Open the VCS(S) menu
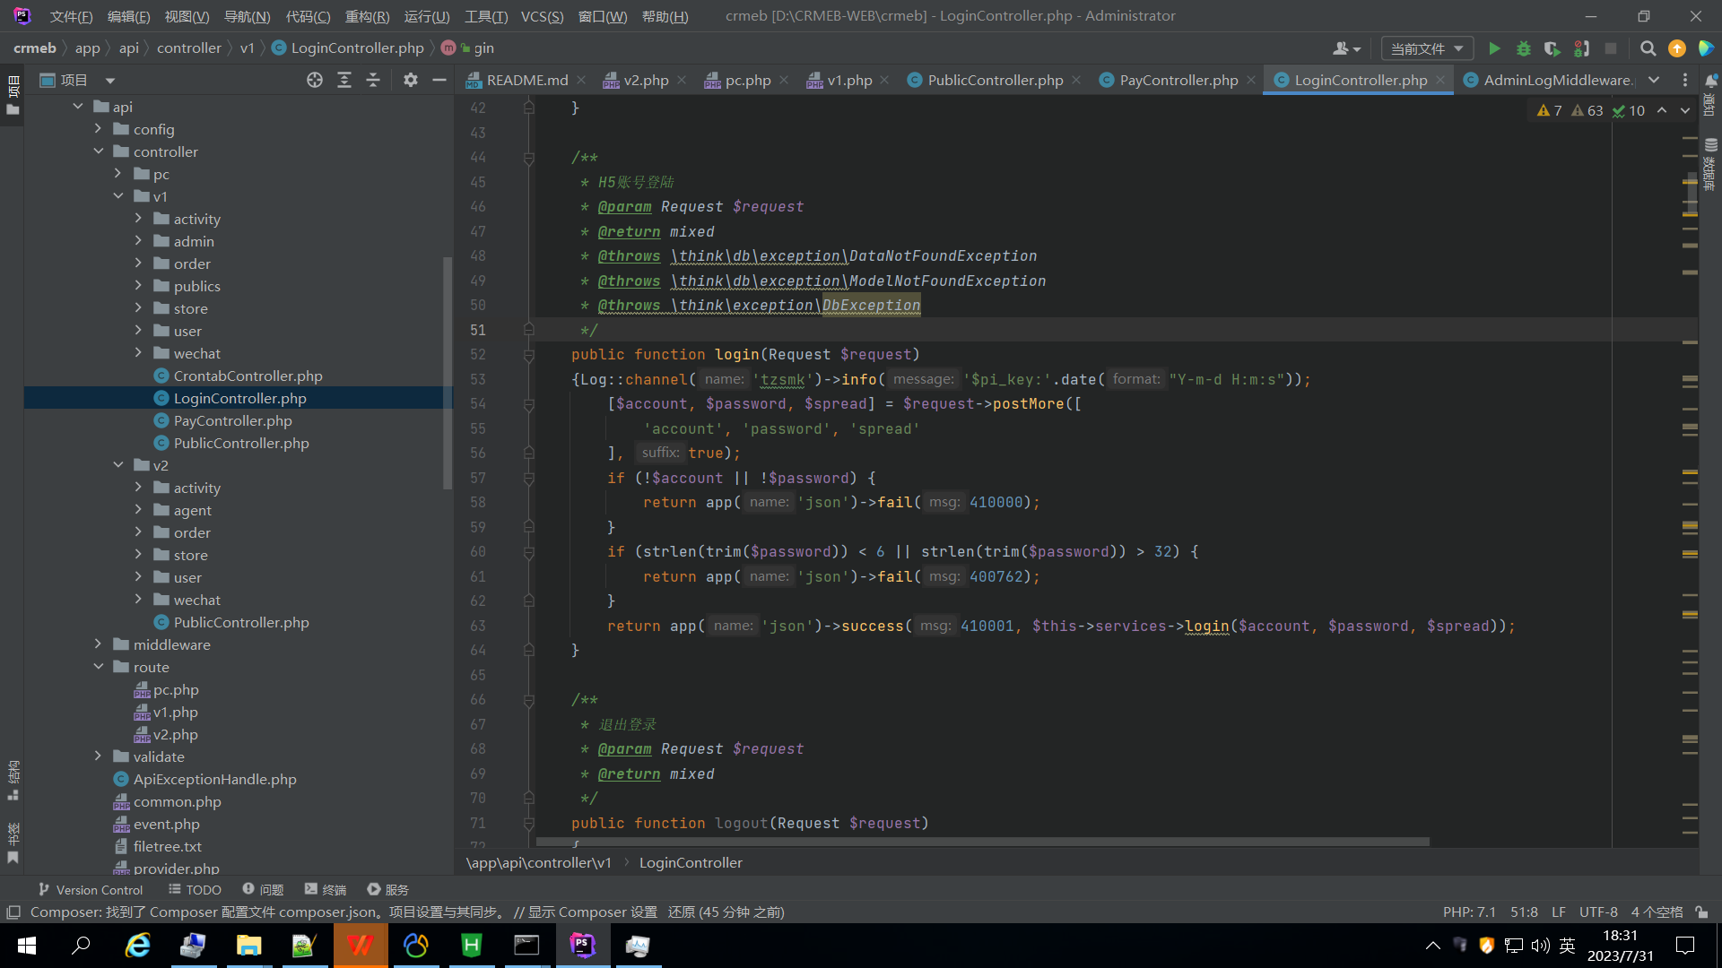The width and height of the screenshot is (1722, 968). (x=542, y=16)
